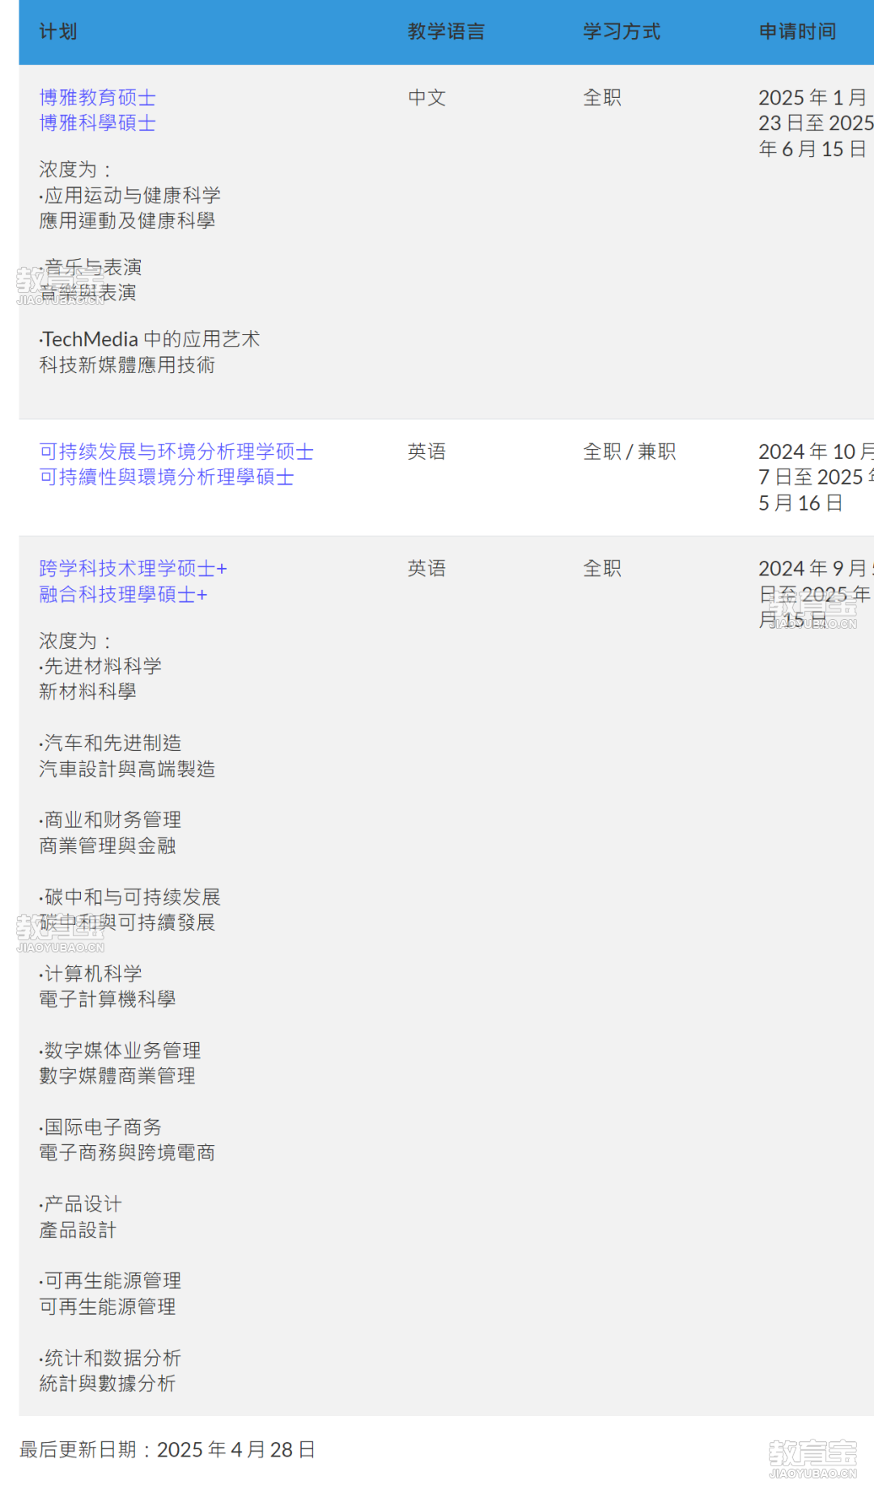The image size is (874, 1497).
Task: Select 统计和数据分析 text
Action: [x=112, y=1359]
